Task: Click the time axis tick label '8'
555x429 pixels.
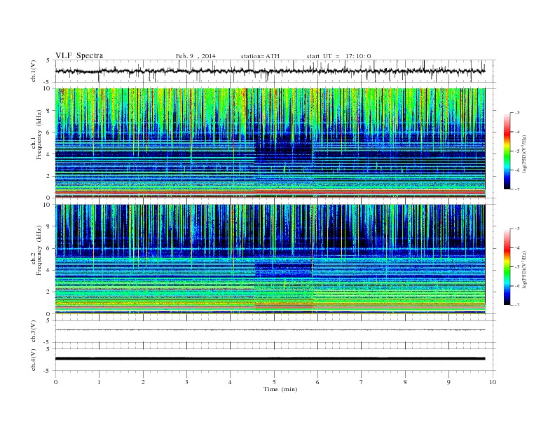Action: point(405,382)
